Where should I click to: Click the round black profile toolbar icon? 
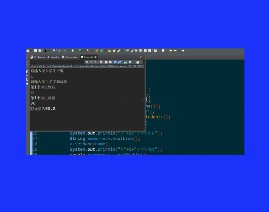(45, 50)
